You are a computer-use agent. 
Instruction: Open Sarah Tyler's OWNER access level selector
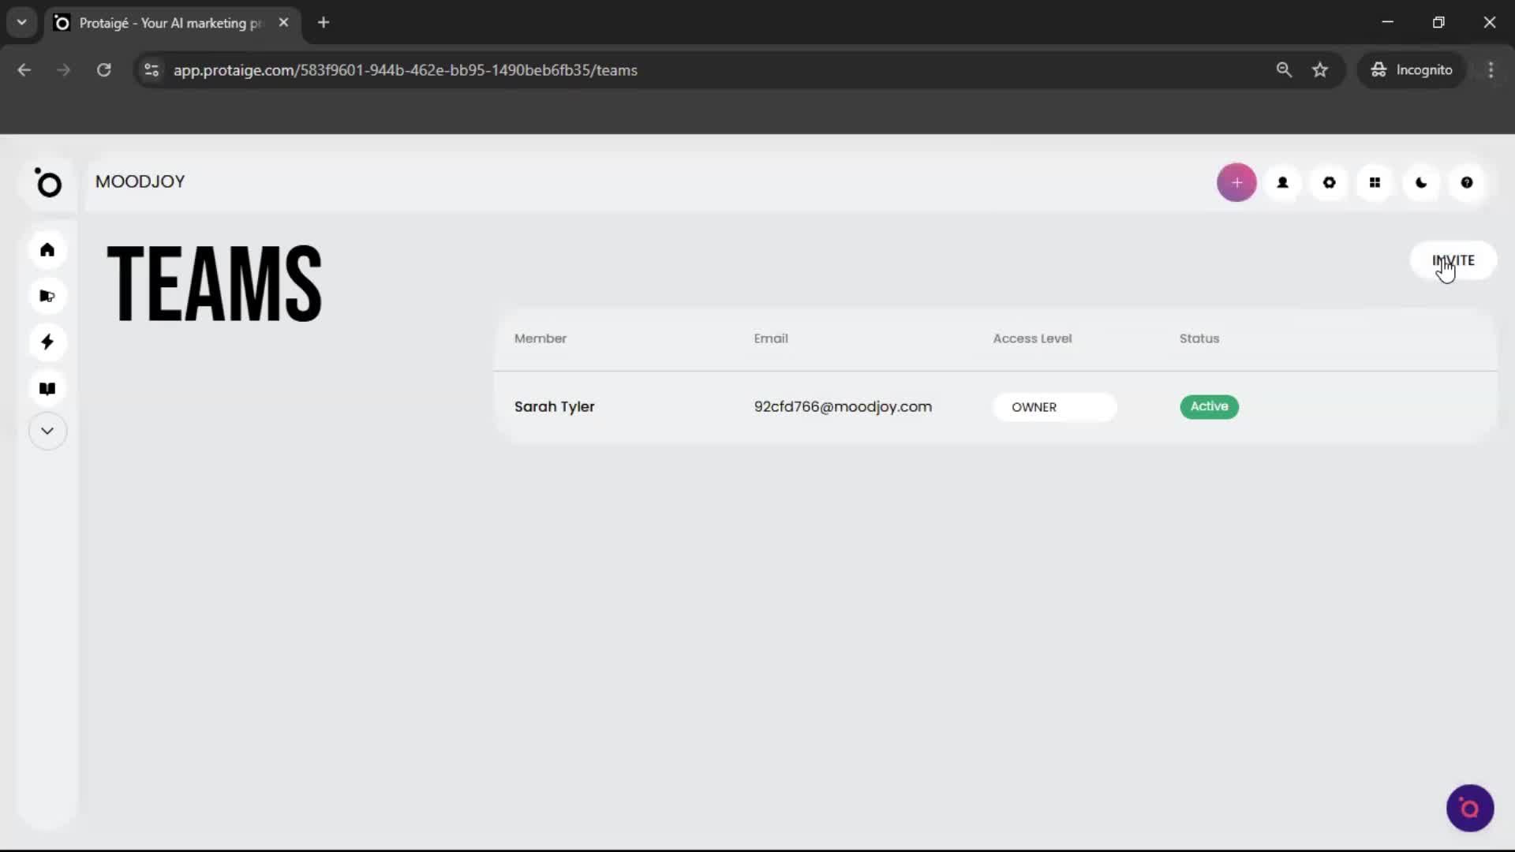1054,407
